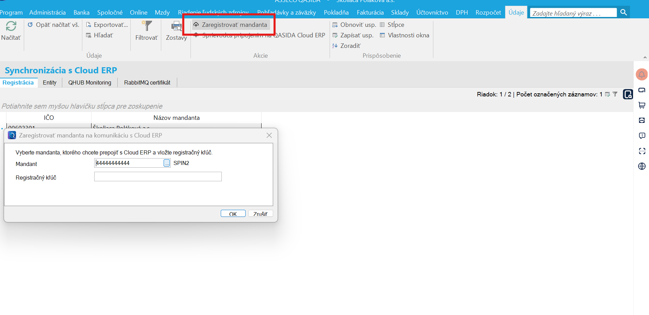Click the notification bell icon

(642, 74)
